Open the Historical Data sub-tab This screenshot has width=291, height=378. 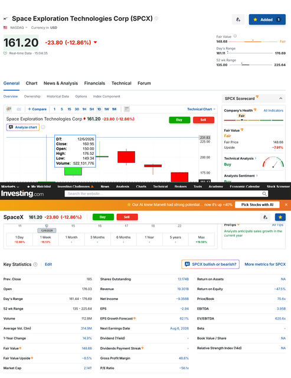point(58,96)
